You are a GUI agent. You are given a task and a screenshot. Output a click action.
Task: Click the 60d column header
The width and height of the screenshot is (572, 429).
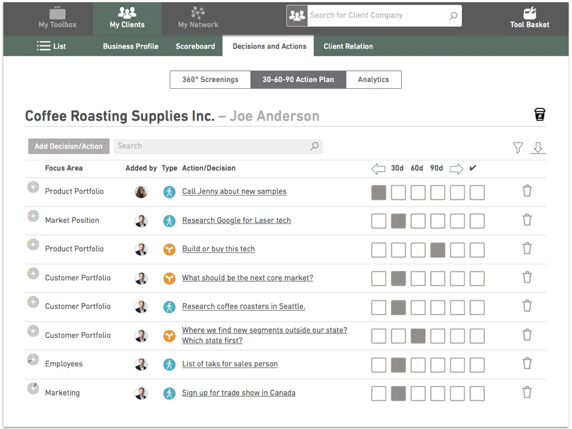[x=417, y=168]
